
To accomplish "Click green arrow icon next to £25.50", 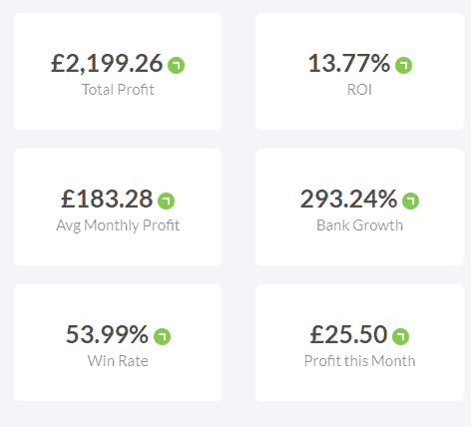I will [x=400, y=336].
